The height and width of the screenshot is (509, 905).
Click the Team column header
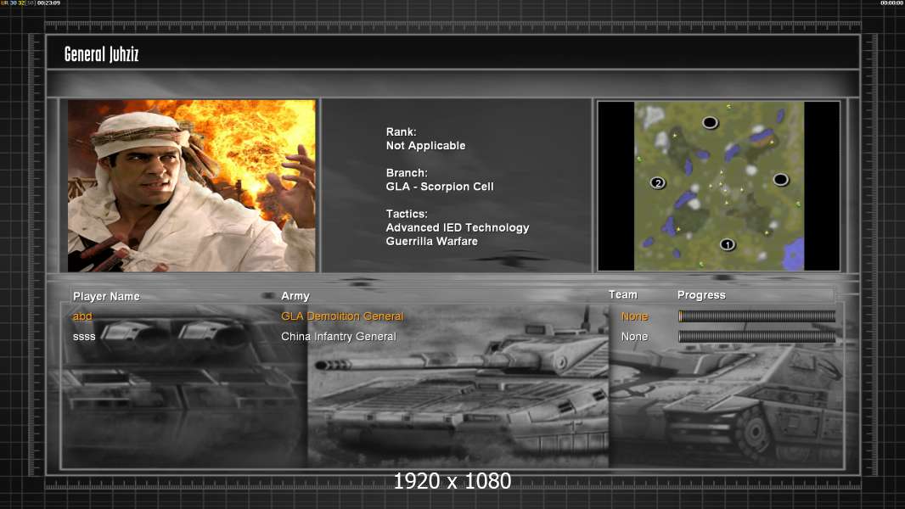pyautogui.click(x=623, y=294)
